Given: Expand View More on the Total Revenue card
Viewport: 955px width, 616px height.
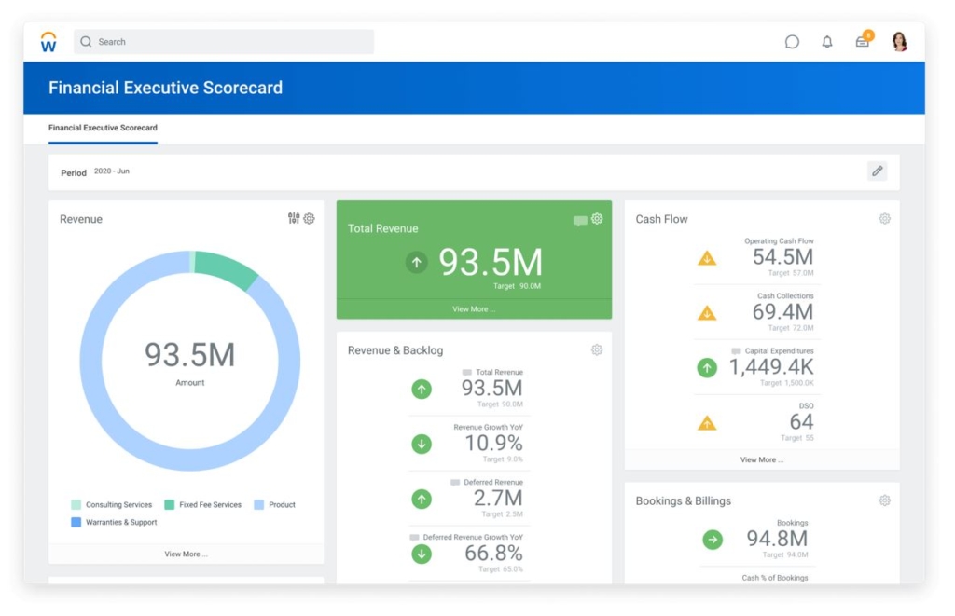Looking at the screenshot, I should coord(474,308).
